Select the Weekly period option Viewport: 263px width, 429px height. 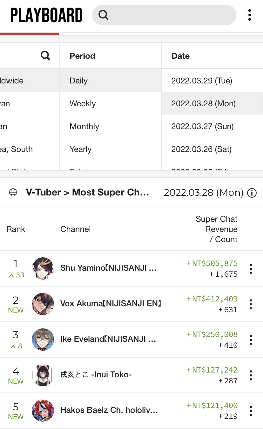pyautogui.click(x=111, y=103)
